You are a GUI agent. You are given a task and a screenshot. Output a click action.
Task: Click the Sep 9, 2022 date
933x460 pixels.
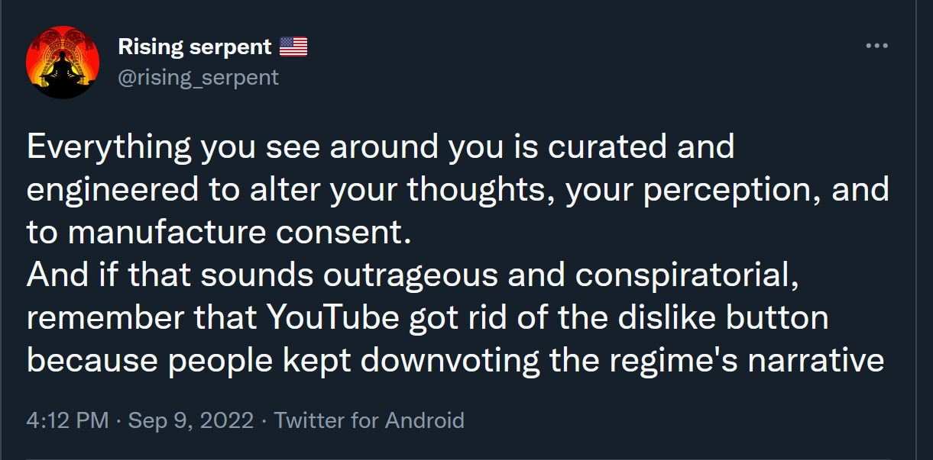point(190,420)
